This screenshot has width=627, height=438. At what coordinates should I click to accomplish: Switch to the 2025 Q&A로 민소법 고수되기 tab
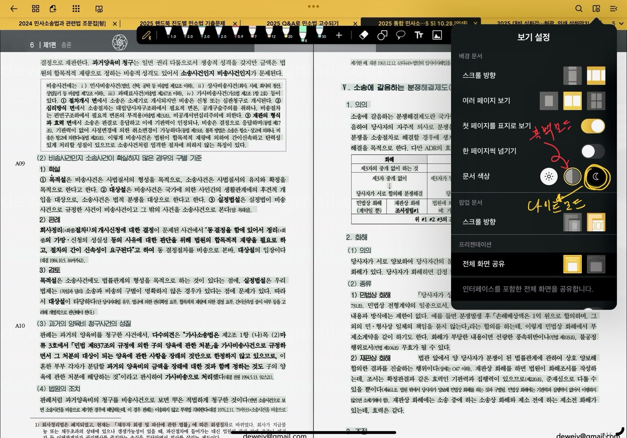(x=302, y=24)
